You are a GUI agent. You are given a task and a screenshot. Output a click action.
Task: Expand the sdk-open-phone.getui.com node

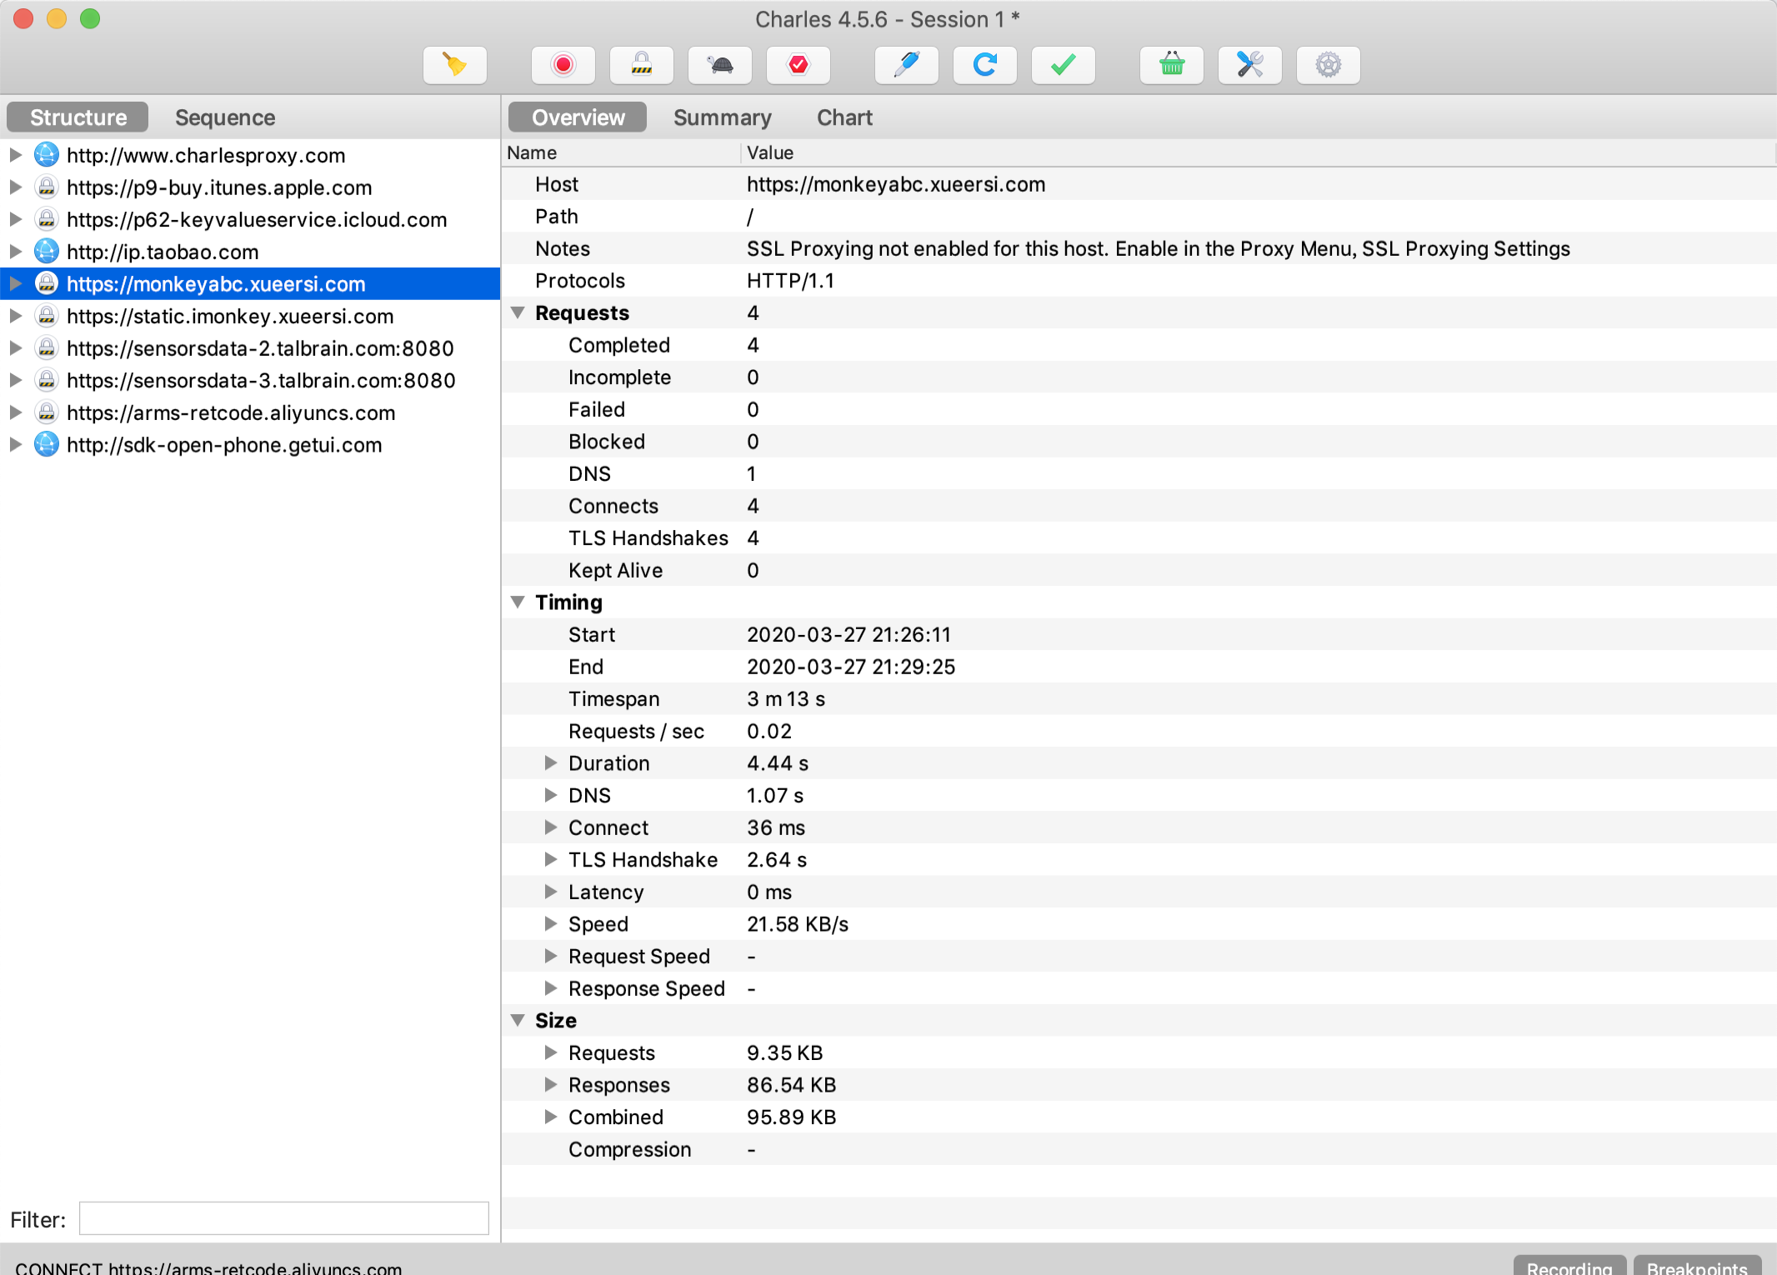click(15, 445)
